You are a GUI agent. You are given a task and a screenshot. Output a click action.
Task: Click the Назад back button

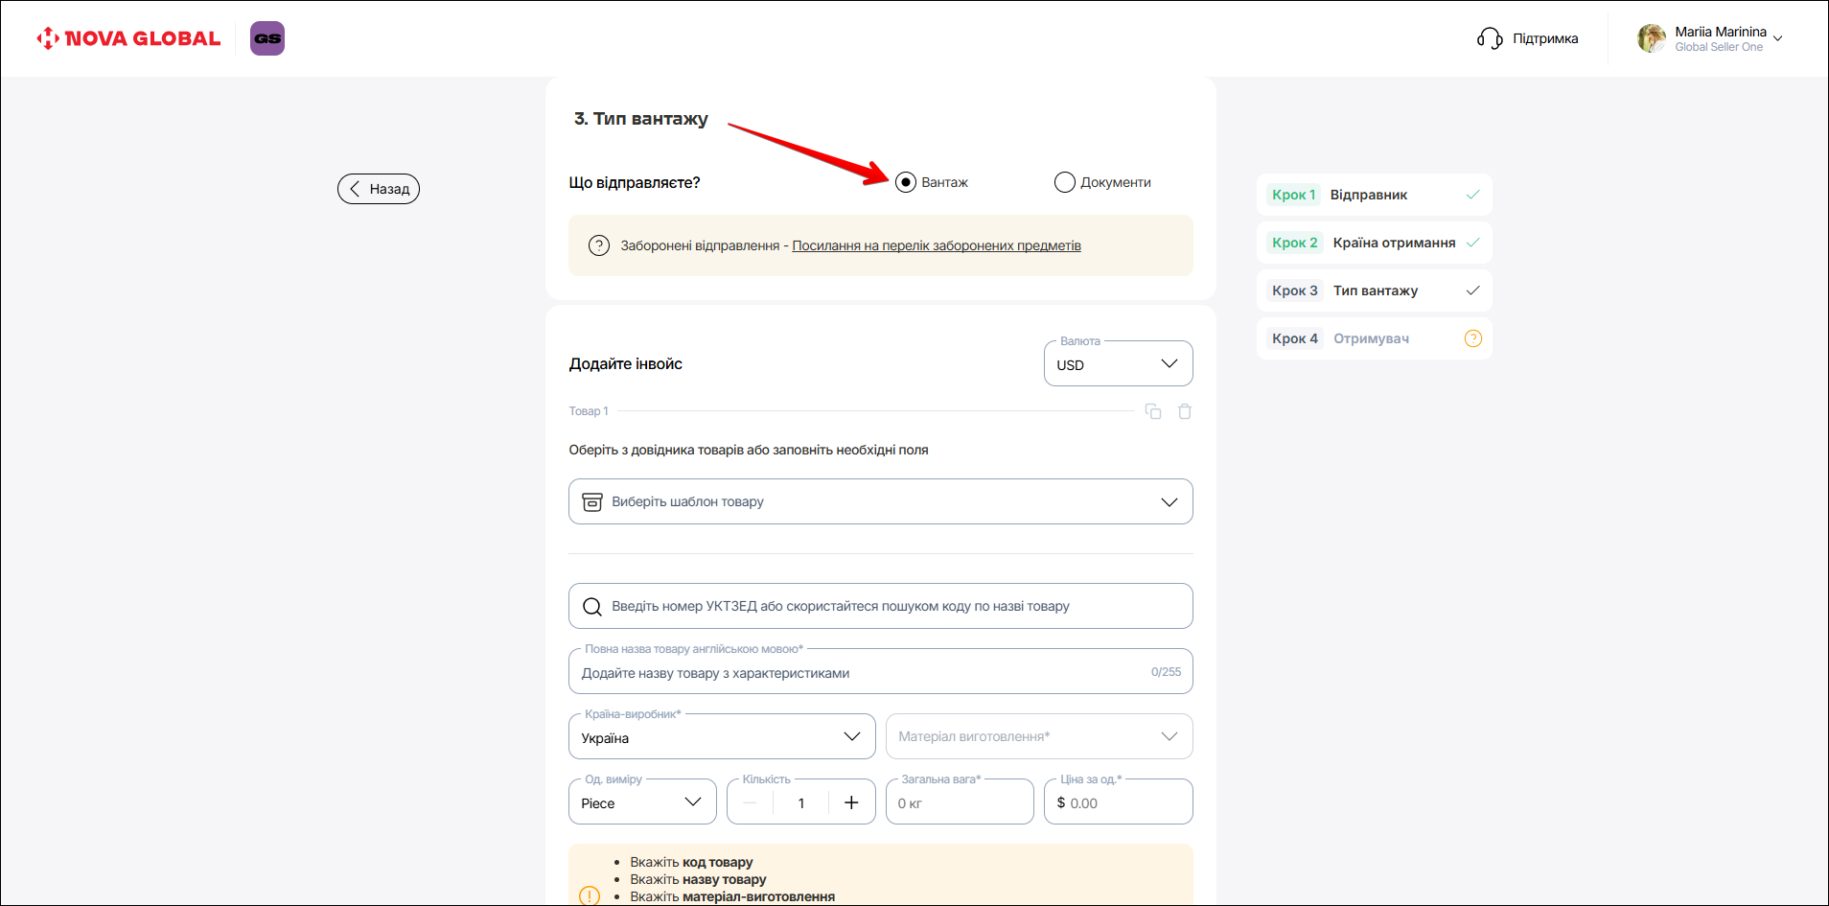(x=379, y=189)
